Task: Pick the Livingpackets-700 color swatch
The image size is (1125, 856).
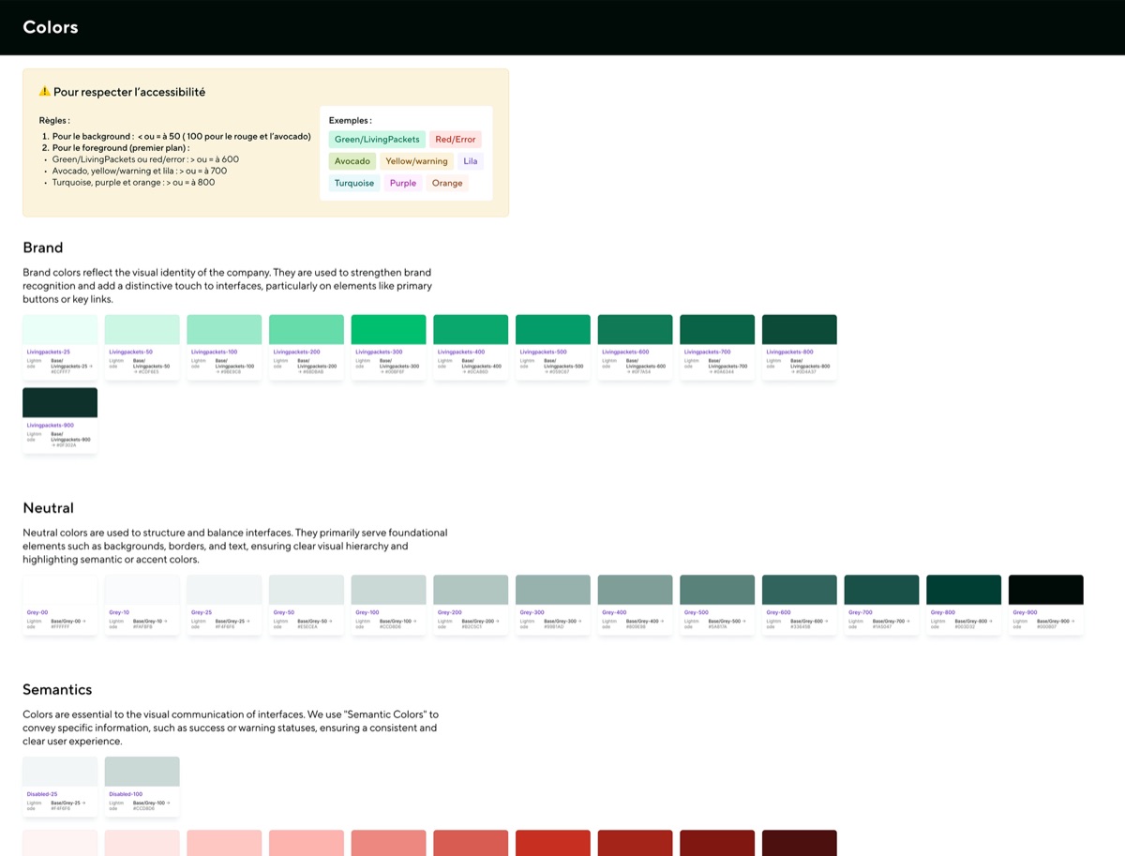Action: pos(717,329)
